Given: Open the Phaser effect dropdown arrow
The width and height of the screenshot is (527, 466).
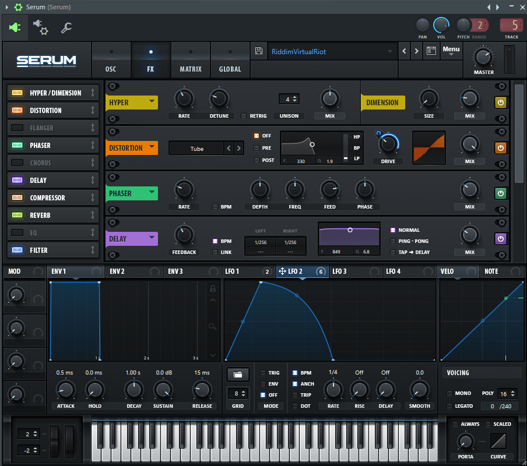Looking at the screenshot, I should point(152,192).
